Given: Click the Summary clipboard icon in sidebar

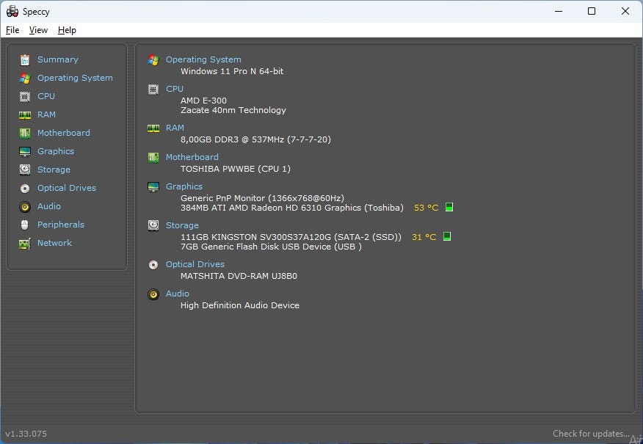Looking at the screenshot, I should point(25,60).
